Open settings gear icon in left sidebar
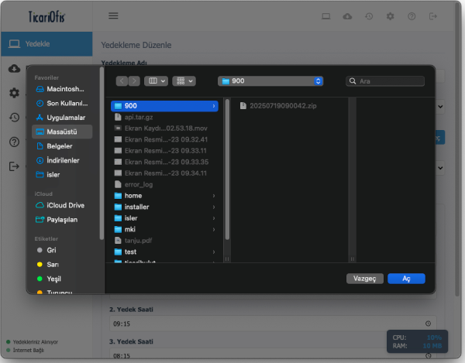Viewport: 465px width, 363px height. point(14,93)
